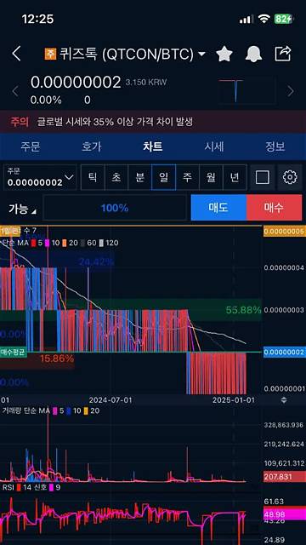
Task: Tap the blue 0.00000002 current price label
Action: pyautogui.click(x=284, y=353)
